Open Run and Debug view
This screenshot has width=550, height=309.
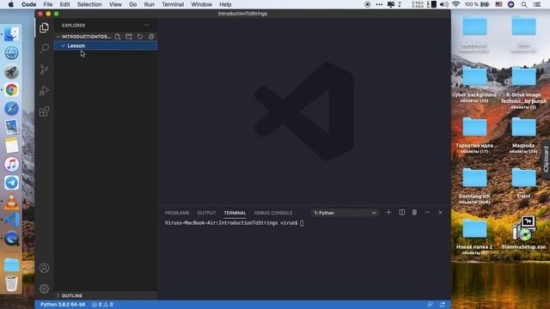[44, 90]
